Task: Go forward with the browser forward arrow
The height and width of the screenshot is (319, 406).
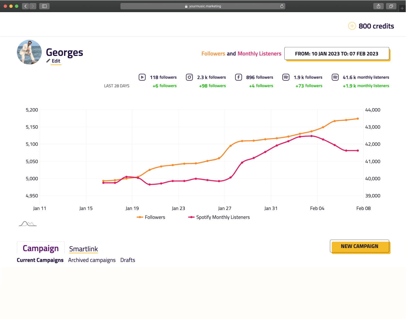Action: (33, 6)
